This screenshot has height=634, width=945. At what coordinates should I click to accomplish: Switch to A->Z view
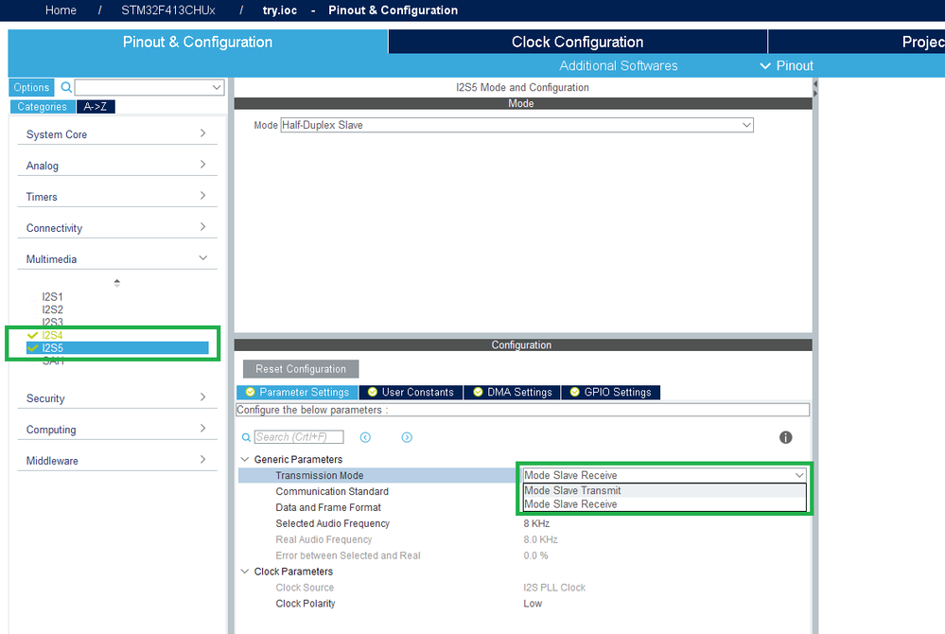tap(96, 107)
